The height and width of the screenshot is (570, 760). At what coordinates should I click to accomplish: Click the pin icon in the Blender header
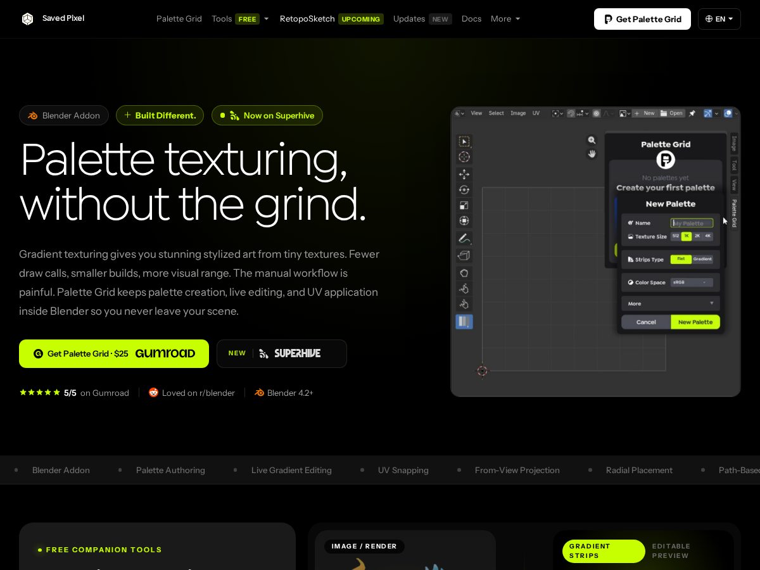(x=691, y=113)
